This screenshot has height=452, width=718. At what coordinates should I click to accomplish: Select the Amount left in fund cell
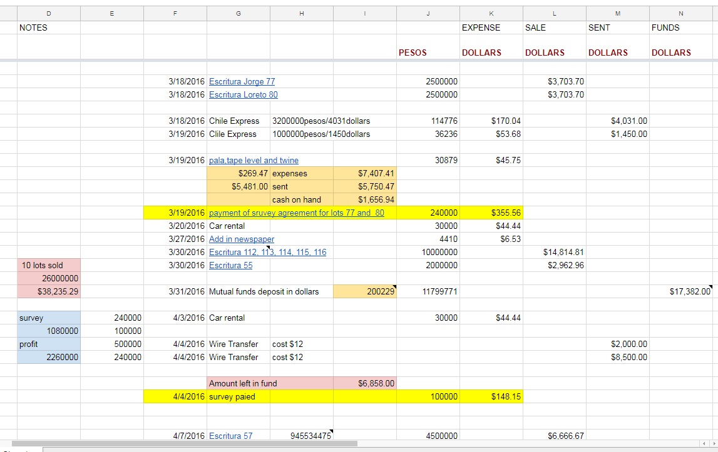tap(270, 383)
